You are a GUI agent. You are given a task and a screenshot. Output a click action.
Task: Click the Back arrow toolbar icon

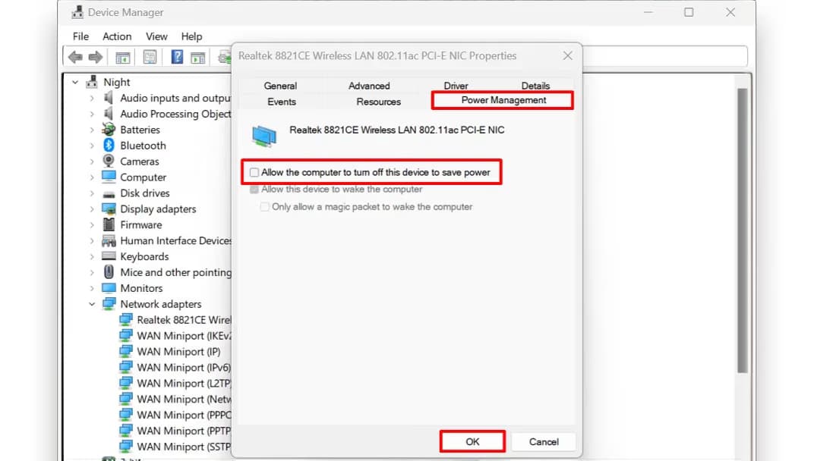(75, 57)
